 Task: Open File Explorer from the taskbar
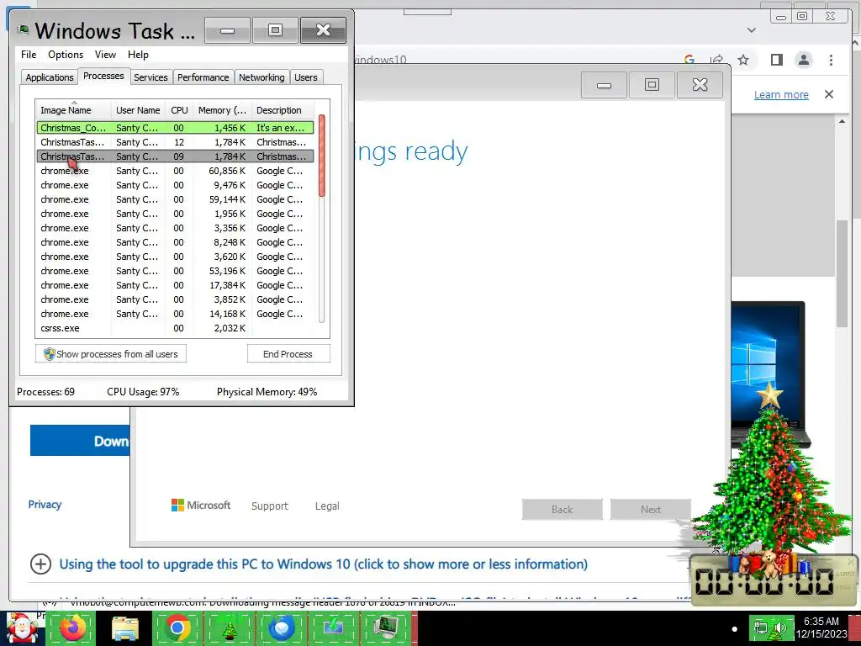pyautogui.click(x=125, y=629)
